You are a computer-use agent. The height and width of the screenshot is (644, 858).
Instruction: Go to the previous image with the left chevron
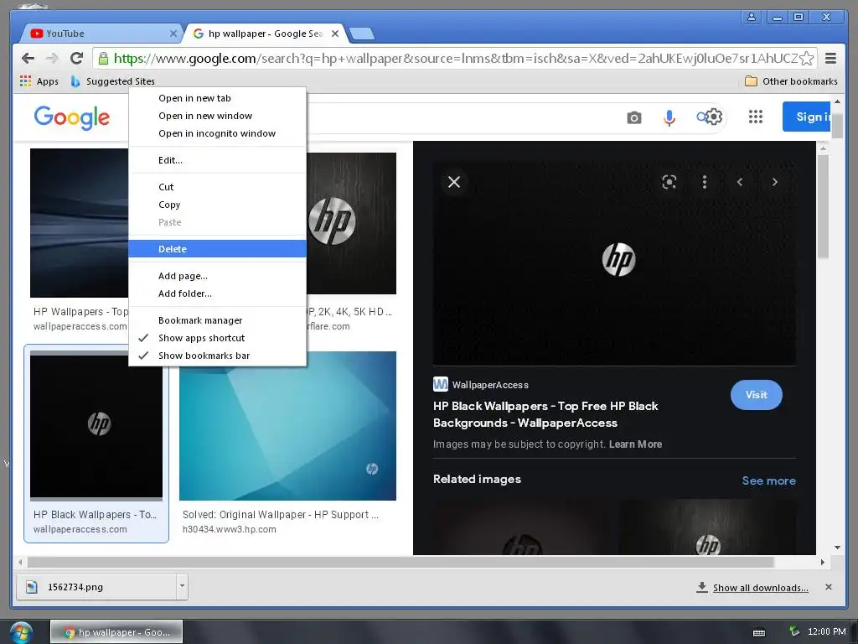point(740,182)
